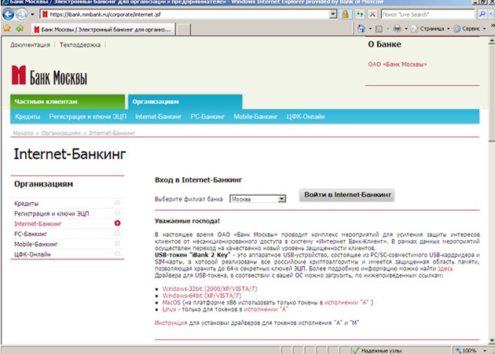The height and width of the screenshot is (354, 495).
Task: Download Windows-64bit (XP/VISTA/7) driver
Action: click(202, 296)
